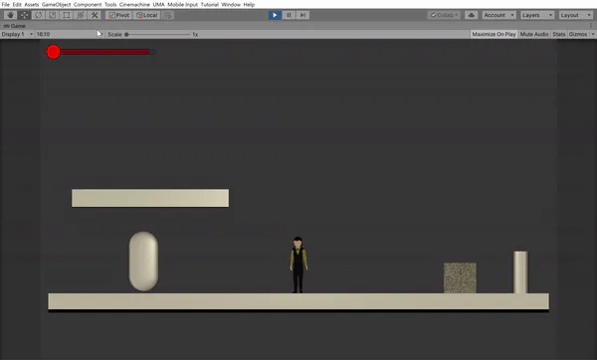Select the Scale tool icon
The image size is (597, 360).
pyautogui.click(x=52, y=15)
